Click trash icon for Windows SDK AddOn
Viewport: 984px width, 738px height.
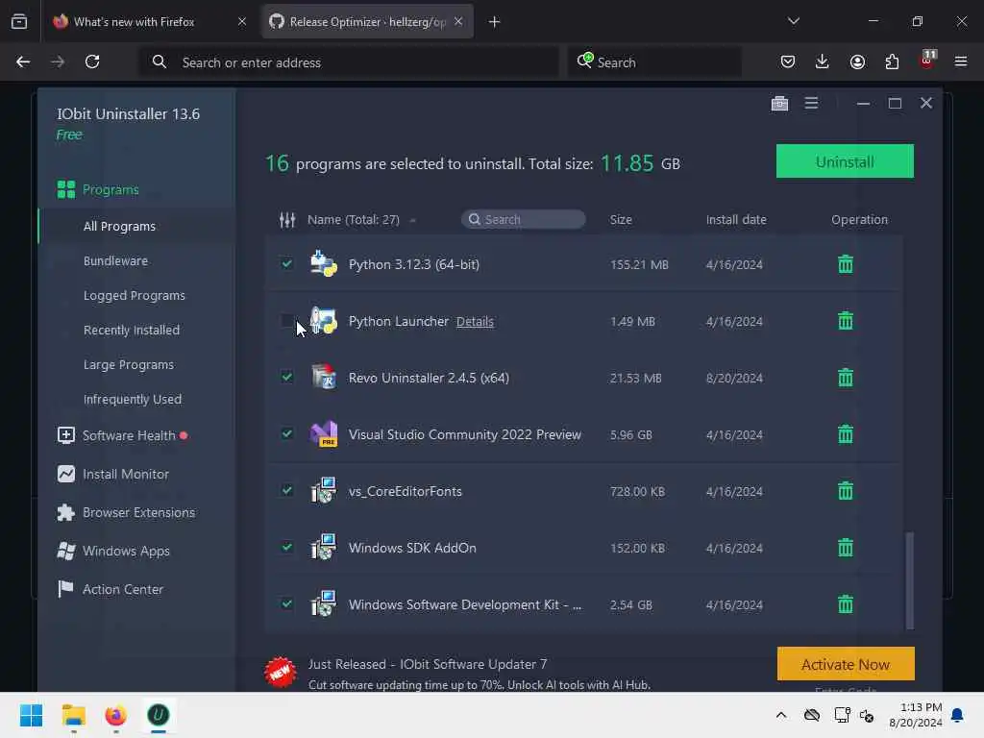coord(846,548)
